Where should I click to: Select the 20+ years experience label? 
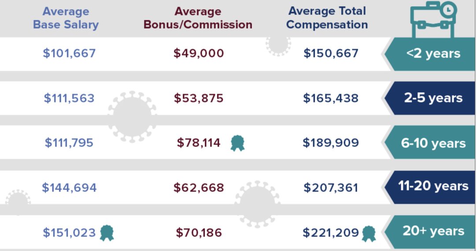point(433,231)
